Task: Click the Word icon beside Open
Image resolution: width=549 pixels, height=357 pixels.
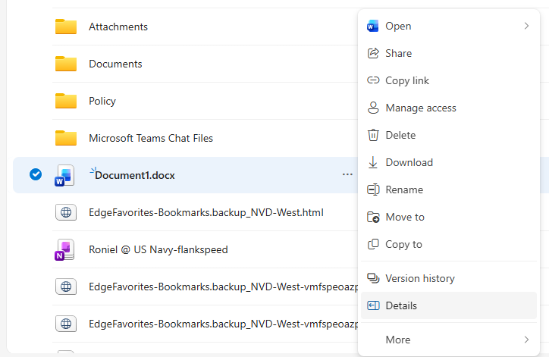Action: pos(373,27)
